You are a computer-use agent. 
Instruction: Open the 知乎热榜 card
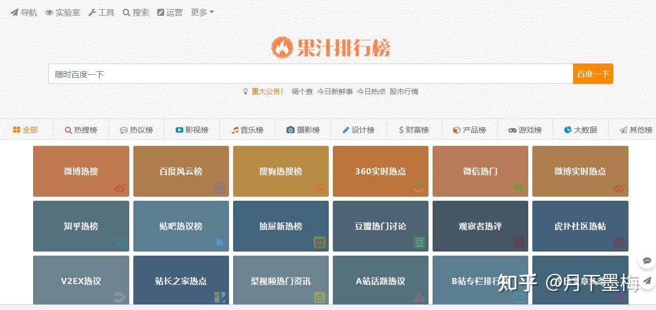point(81,226)
